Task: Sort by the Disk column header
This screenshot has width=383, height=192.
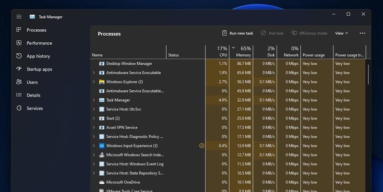Action: pyautogui.click(x=265, y=52)
